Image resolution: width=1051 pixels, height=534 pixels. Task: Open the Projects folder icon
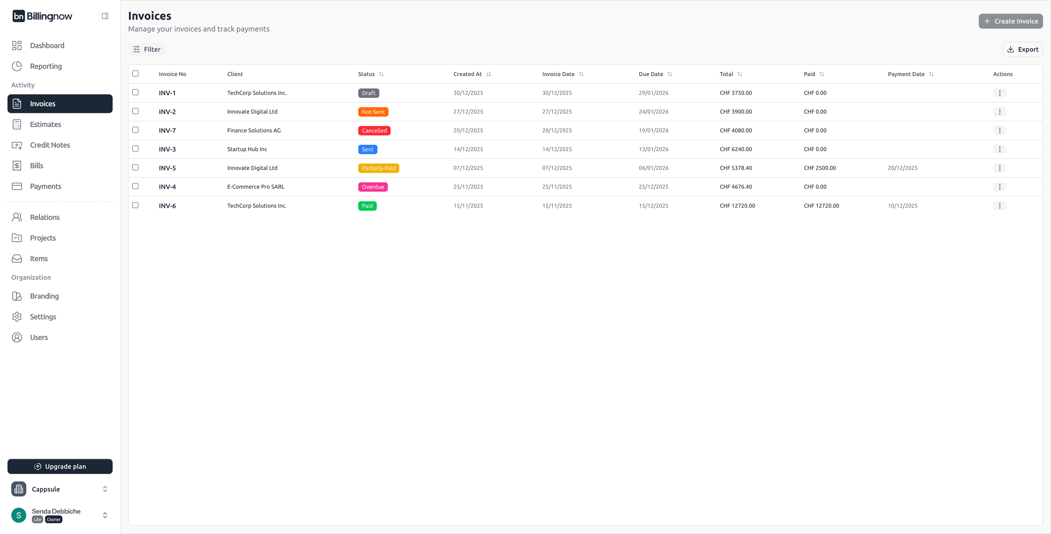[x=17, y=238]
